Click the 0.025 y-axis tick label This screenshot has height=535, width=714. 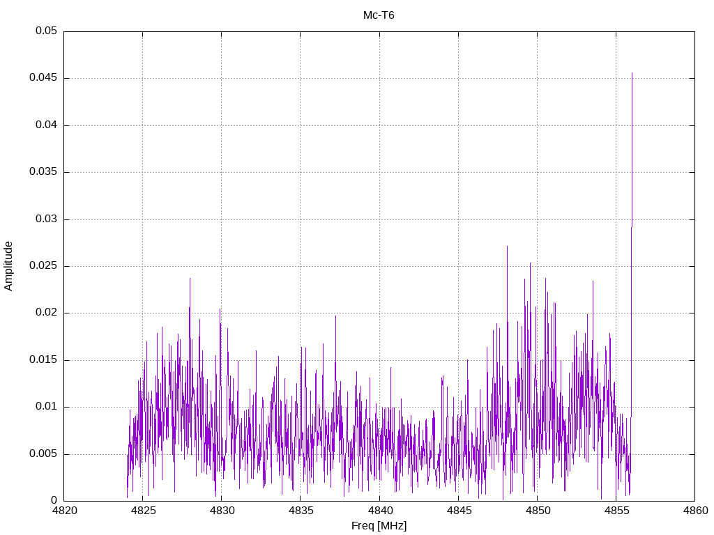pos(43,265)
